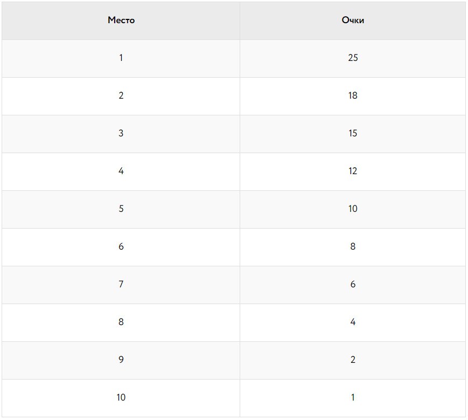Image resolution: width=468 pixels, height=420 pixels.
Task: Click place number 4 in the Место column
Action: [121, 171]
